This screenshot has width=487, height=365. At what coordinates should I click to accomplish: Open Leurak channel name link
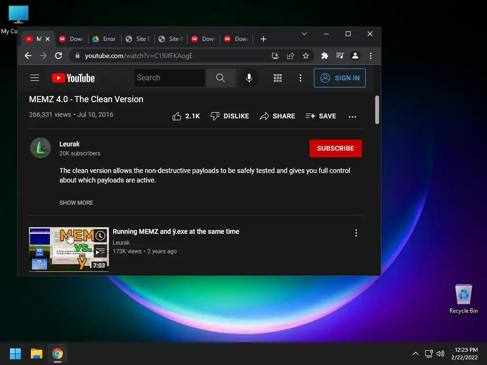click(69, 144)
